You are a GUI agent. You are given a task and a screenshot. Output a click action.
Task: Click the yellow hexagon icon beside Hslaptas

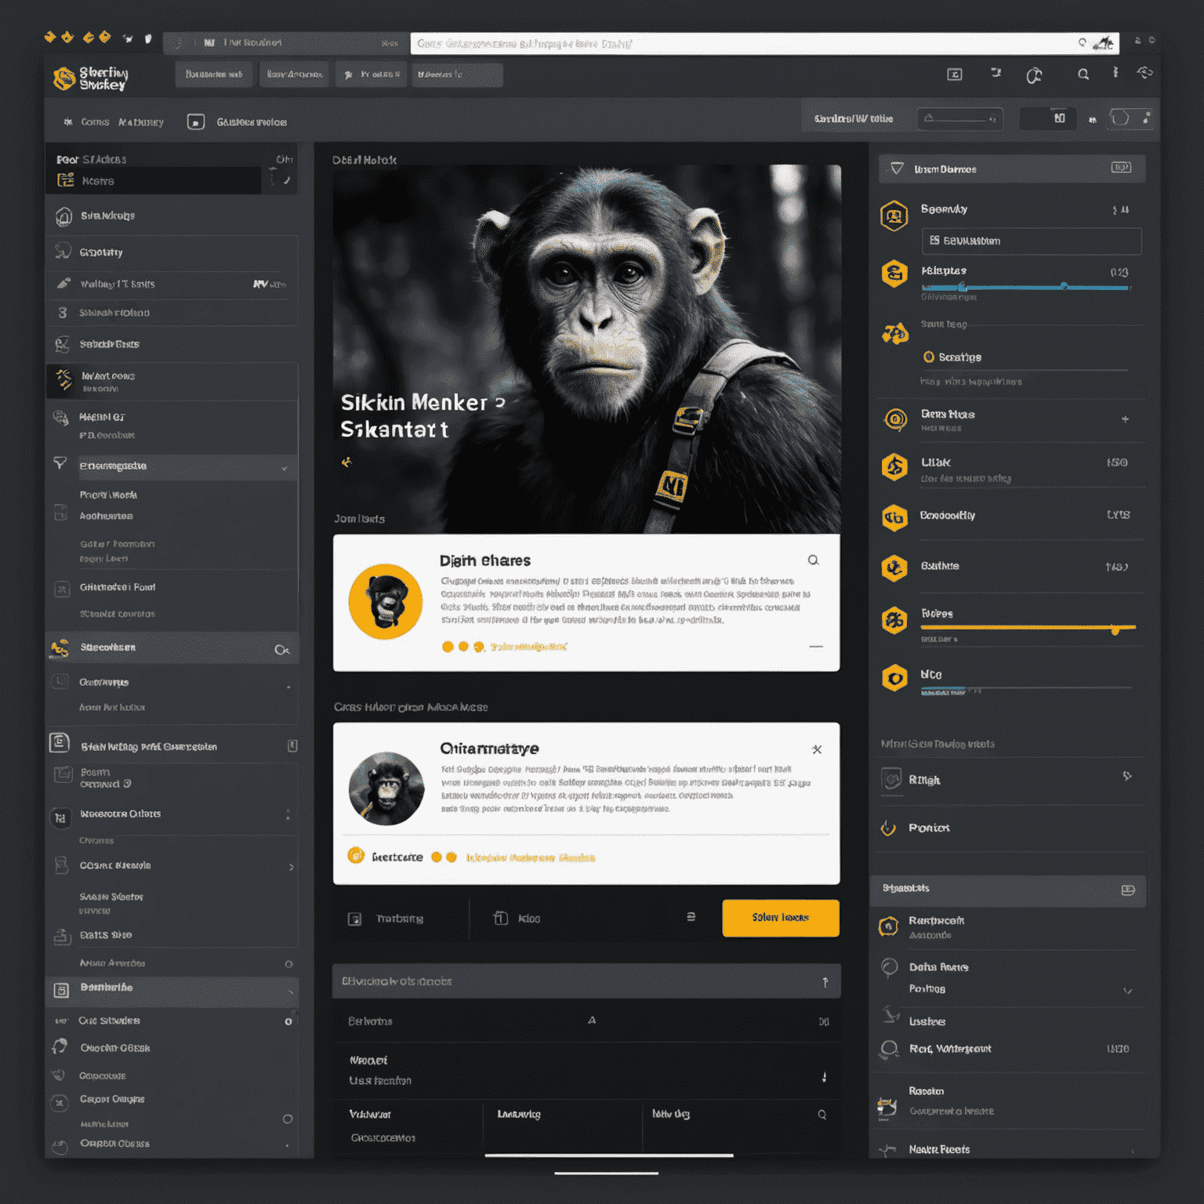pos(894,274)
